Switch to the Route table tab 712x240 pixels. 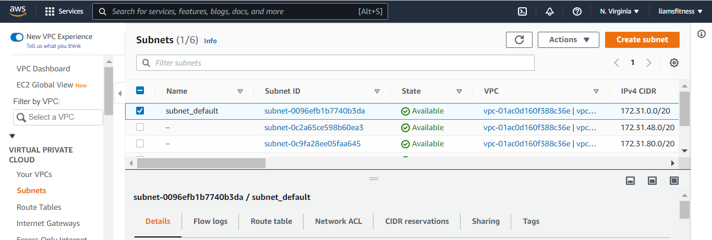coord(271,221)
